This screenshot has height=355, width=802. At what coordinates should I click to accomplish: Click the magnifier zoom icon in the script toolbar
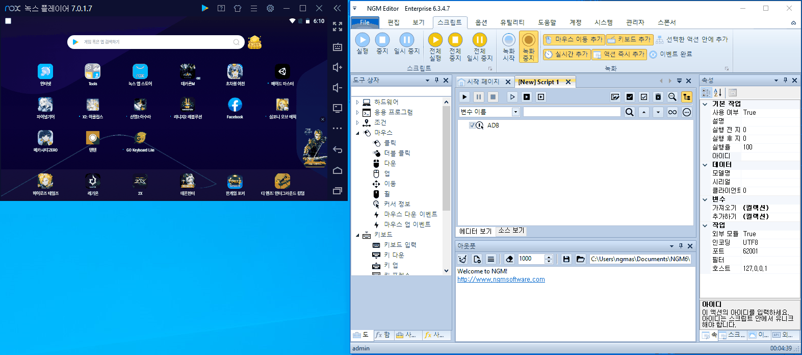coord(672,97)
